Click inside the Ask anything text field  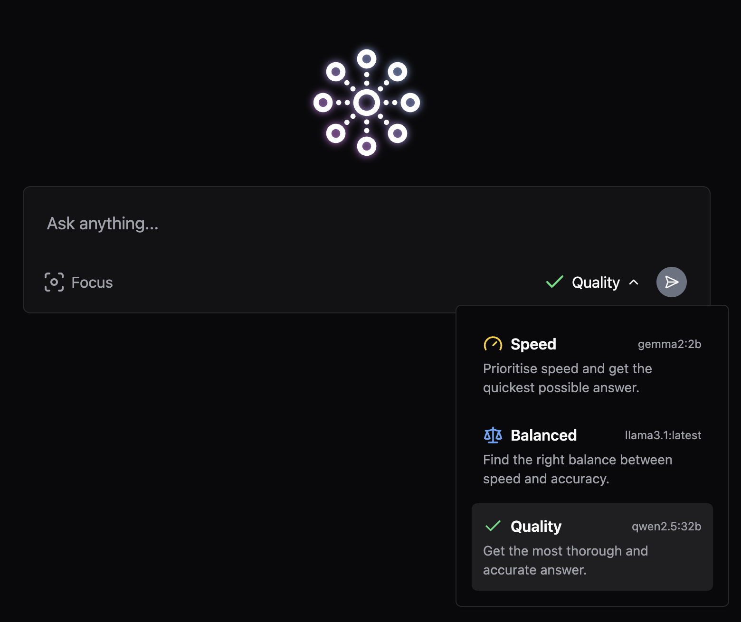pos(332,223)
